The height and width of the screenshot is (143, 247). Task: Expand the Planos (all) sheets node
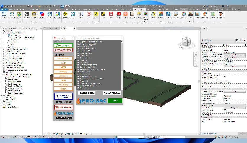2,95
